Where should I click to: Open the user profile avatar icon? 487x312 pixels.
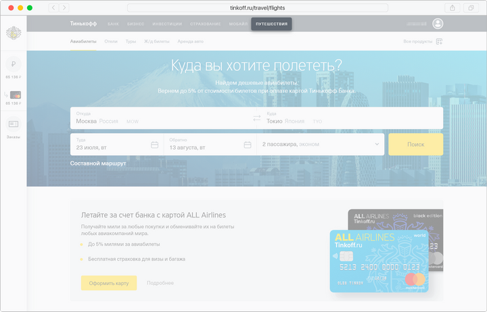(x=438, y=24)
